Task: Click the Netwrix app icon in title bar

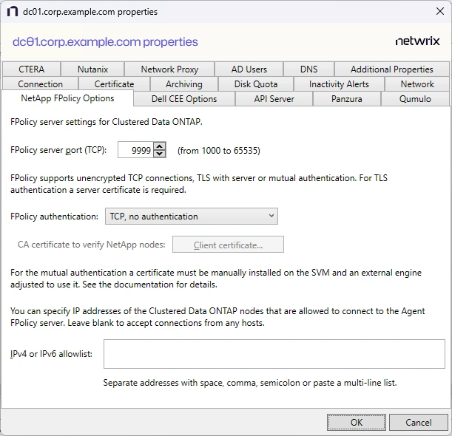Action: pos(13,12)
